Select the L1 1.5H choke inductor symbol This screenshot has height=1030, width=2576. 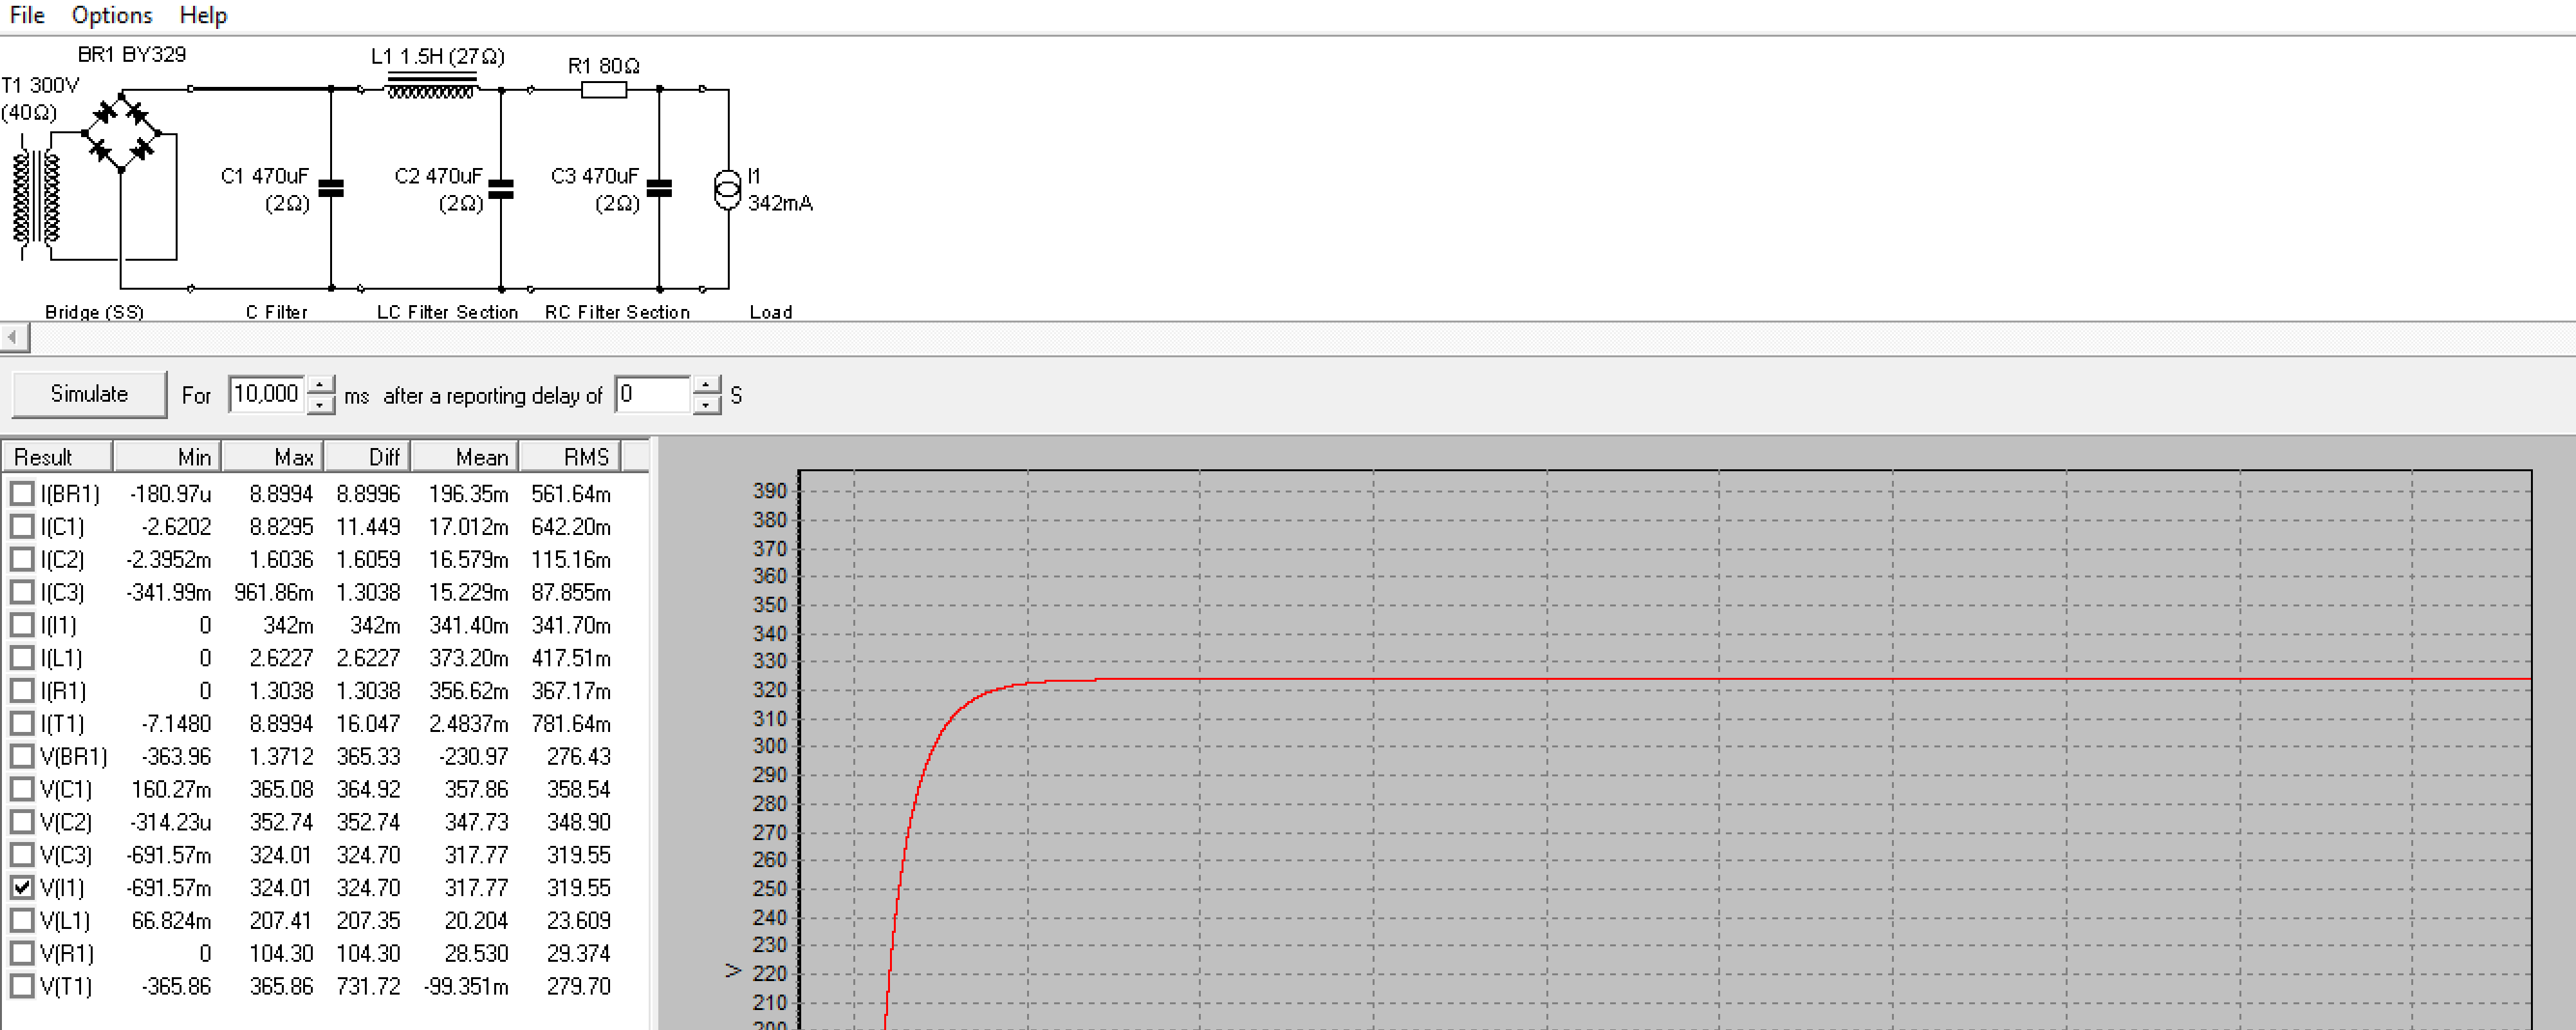tap(431, 86)
